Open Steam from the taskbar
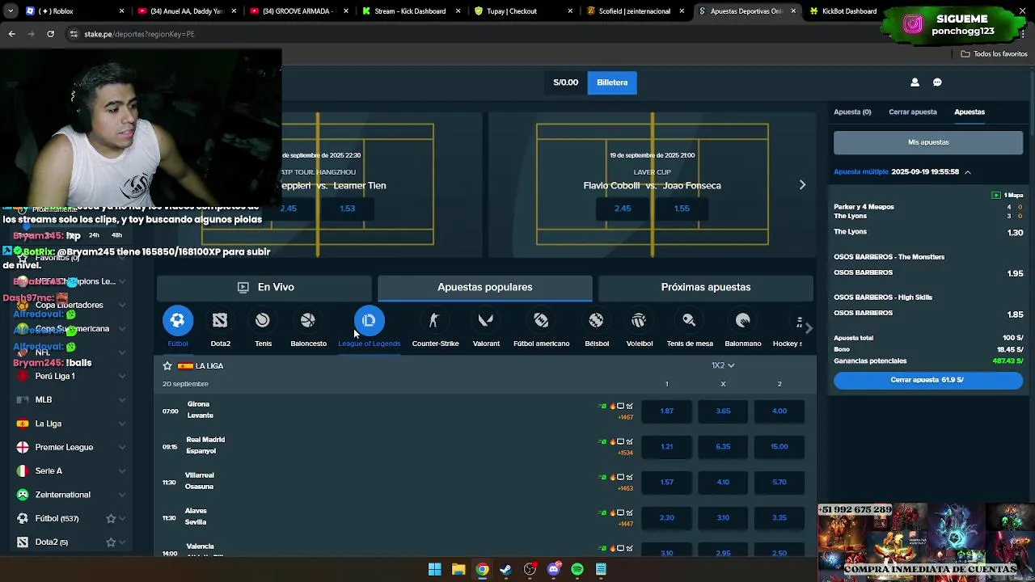The width and height of the screenshot is (1035, 582). pyautogui.click(x=506, y=569)
